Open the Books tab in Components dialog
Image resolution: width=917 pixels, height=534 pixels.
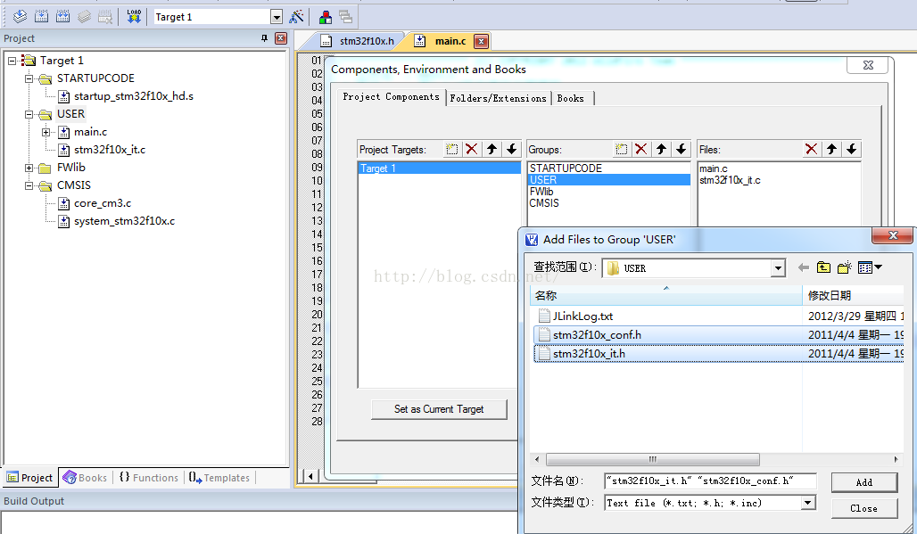[571, 98]
